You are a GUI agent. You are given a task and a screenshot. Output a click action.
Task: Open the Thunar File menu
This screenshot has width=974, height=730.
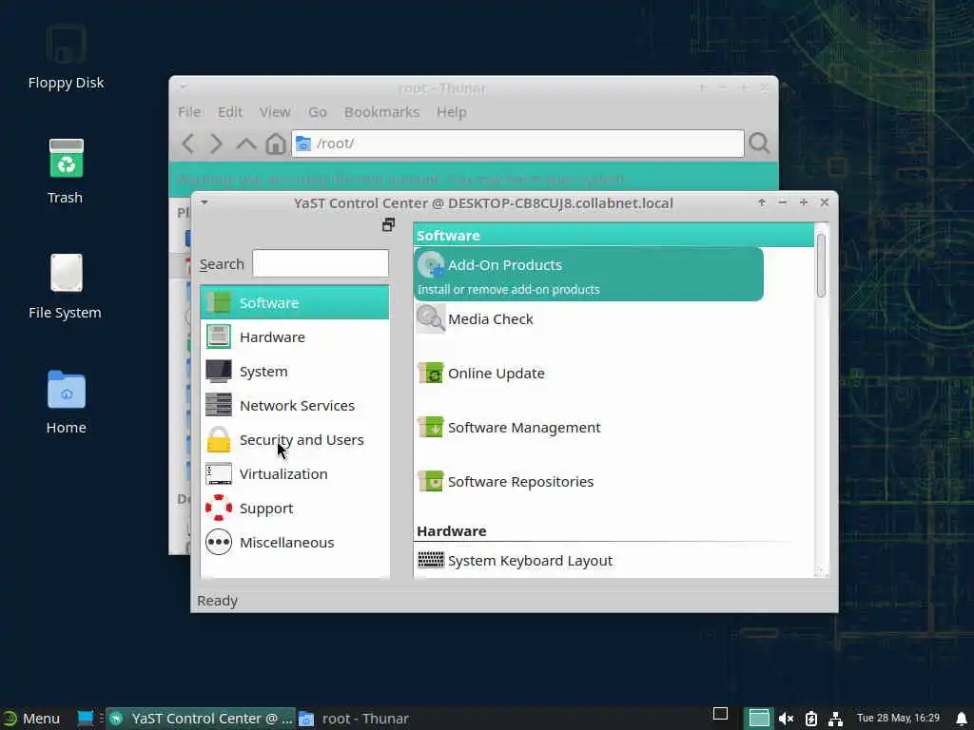tap(189, 112)
